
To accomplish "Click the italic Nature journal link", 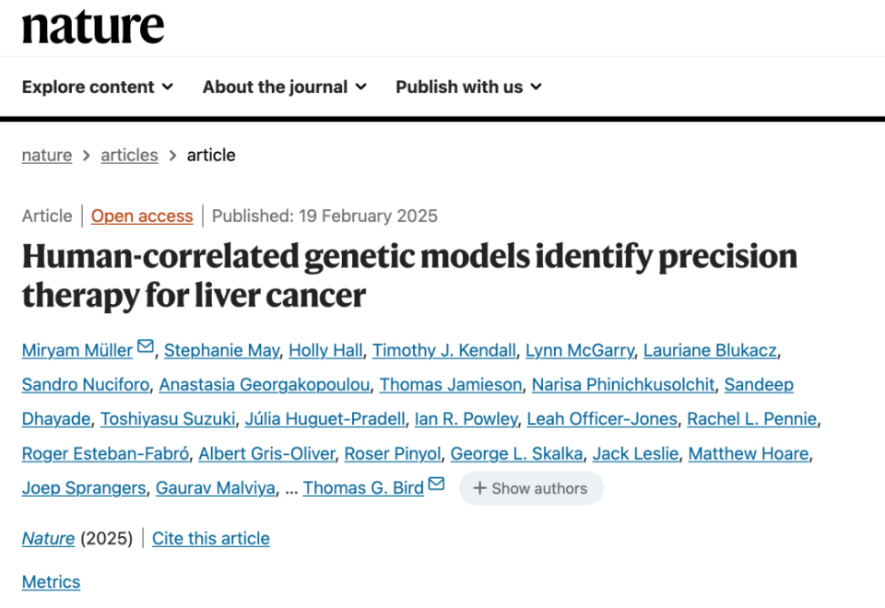I will tap(48, 539).
